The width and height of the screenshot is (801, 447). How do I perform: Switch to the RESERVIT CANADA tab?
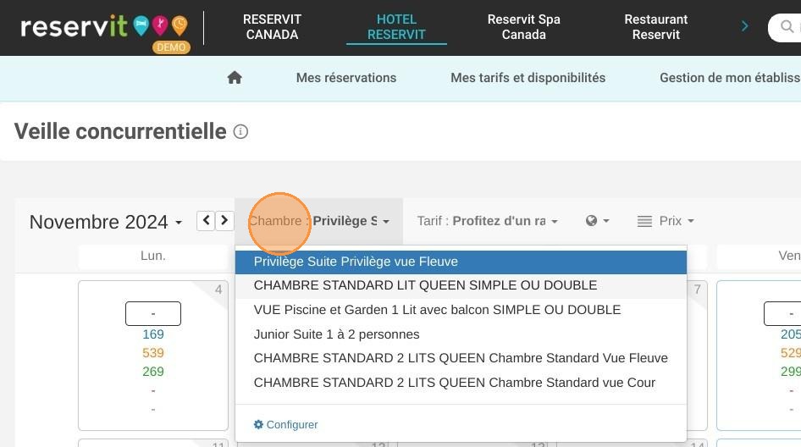[272, 27]
